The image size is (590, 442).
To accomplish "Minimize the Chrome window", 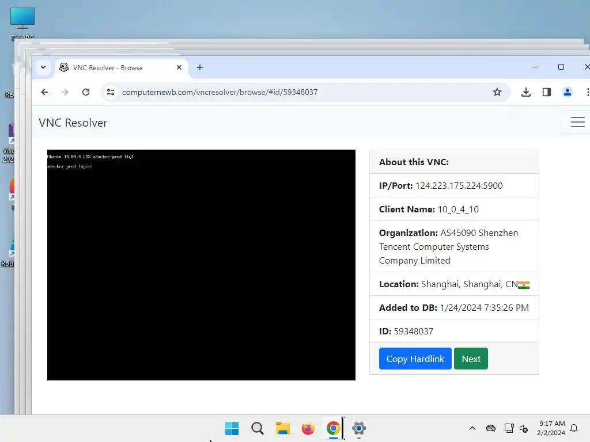I will (x=535, y=67).
